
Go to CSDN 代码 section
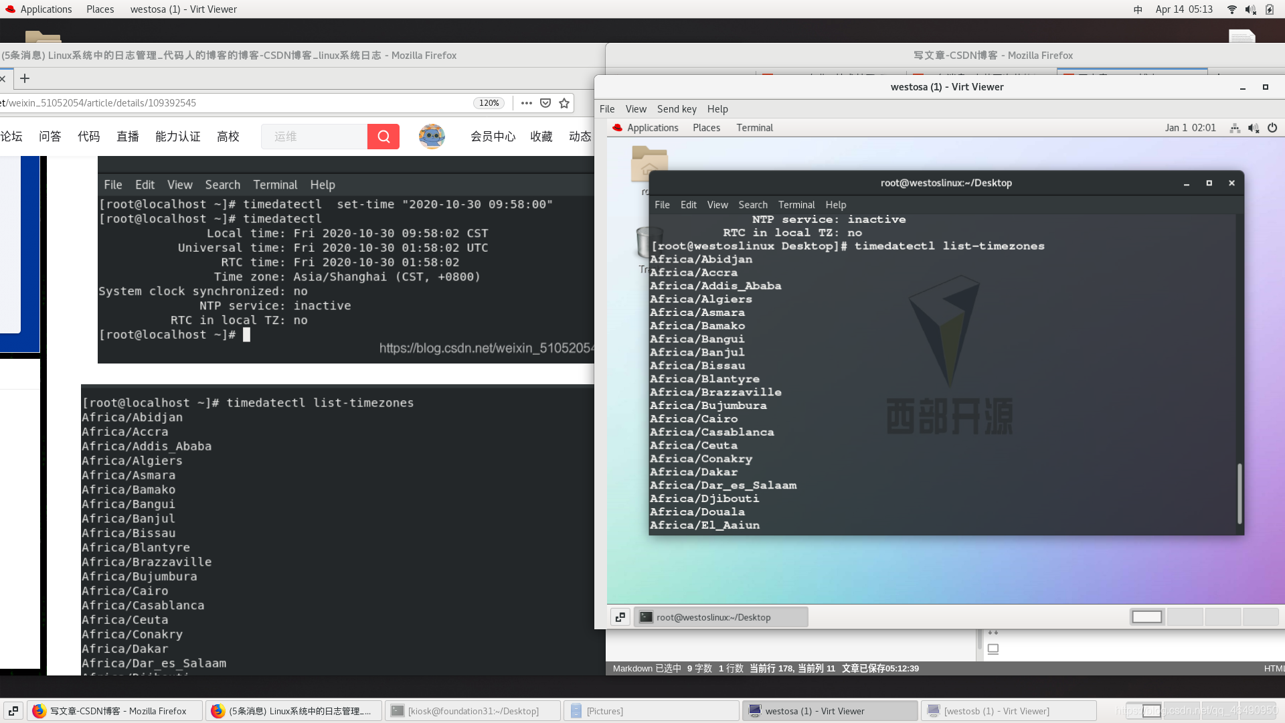pyautogui.click(x=89, y=137)
